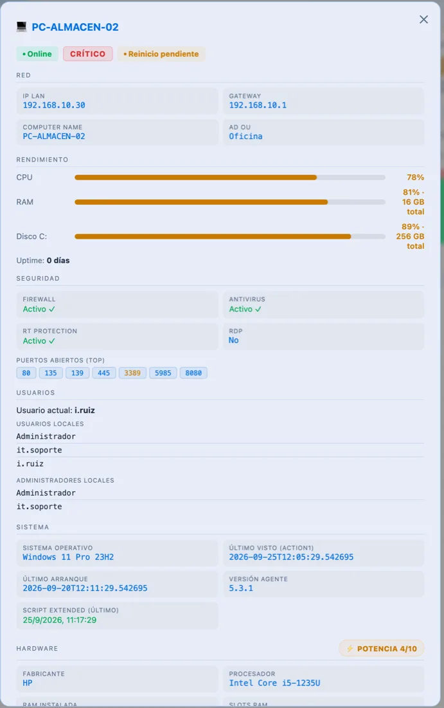Viewport: 444px width, 708px height.
Task: Click the Reinicio pendiente badge
Action: tap(161, 53)
